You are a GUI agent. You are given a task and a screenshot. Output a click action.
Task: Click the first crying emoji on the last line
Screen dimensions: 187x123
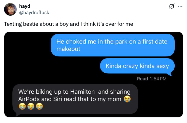point(22,106)
